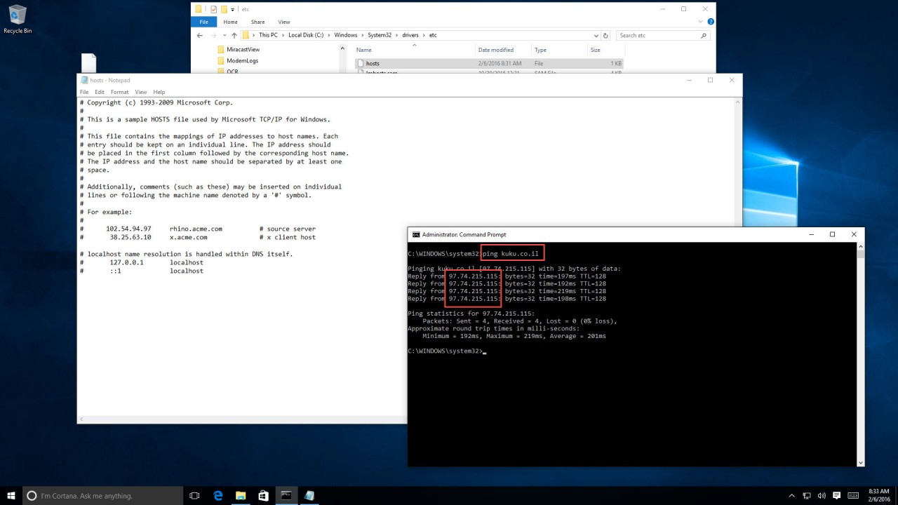Switch to the Share tab in File Explorer
The image size is (898, 505).
pos(257,22)
